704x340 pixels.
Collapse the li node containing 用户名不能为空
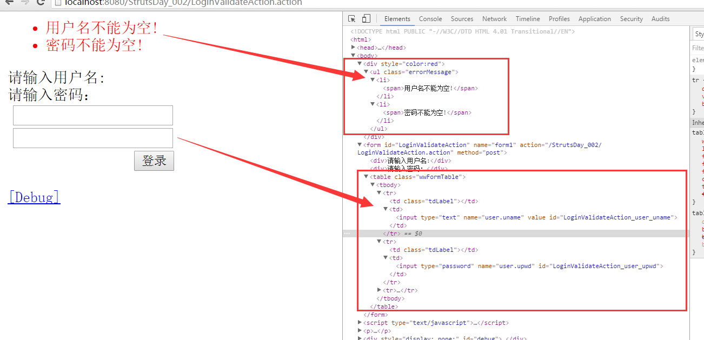pyautogui.click(x=373, y=80)
